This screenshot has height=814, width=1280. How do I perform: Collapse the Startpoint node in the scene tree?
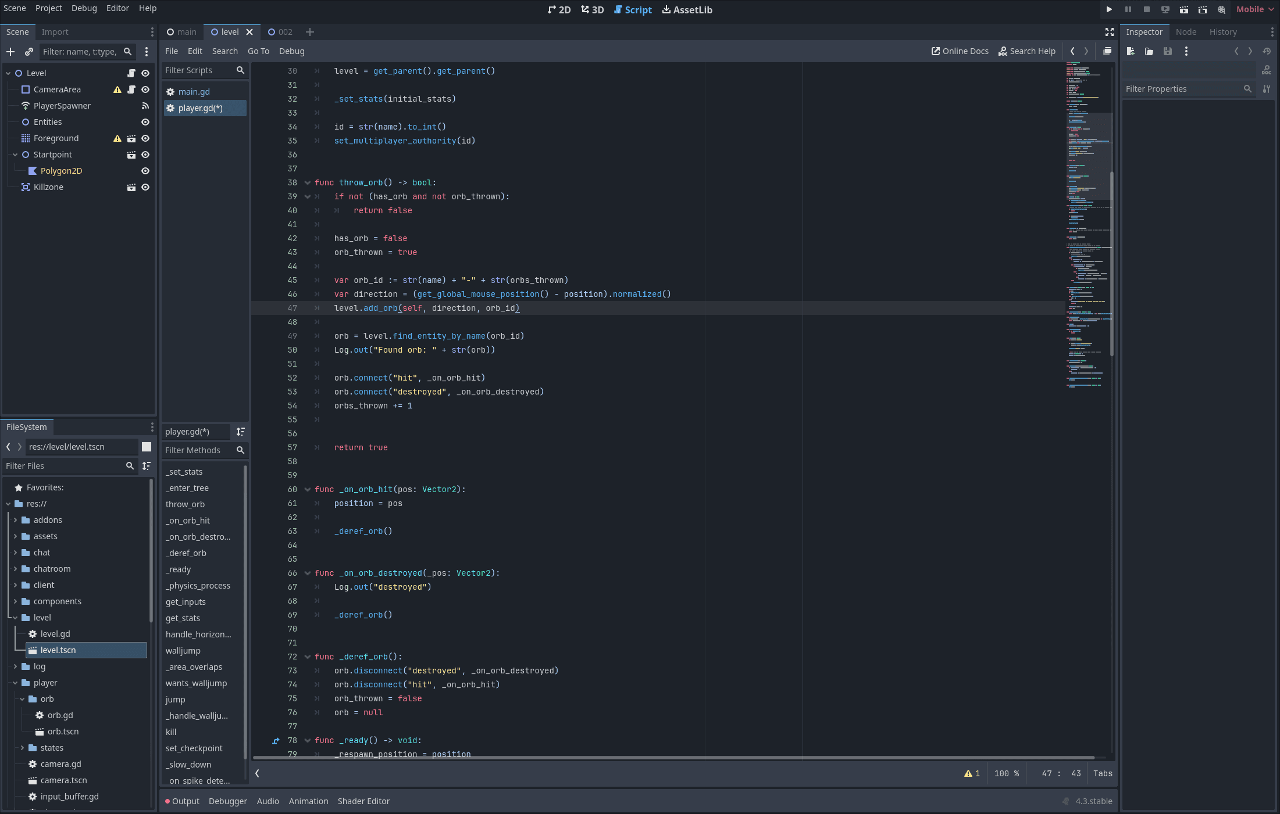(x=15, y=155)
